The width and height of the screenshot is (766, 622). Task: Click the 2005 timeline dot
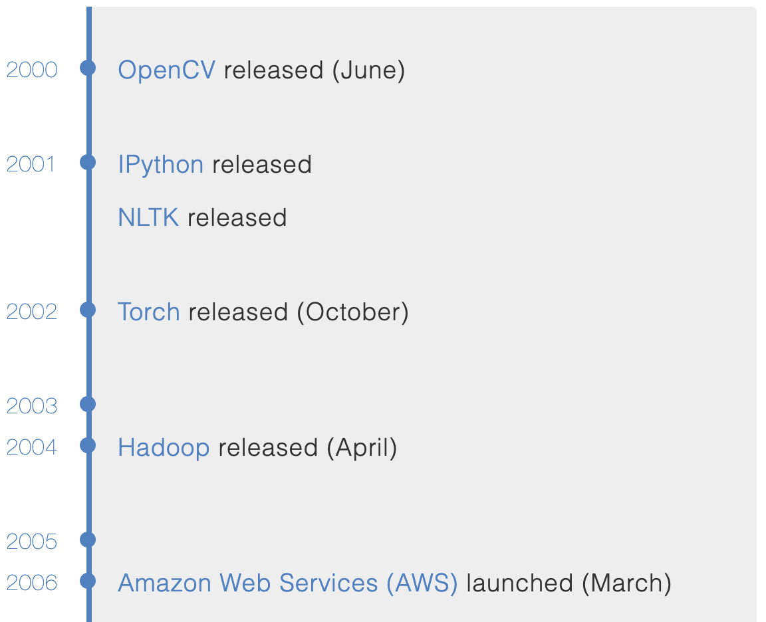(x=88, y=540)
